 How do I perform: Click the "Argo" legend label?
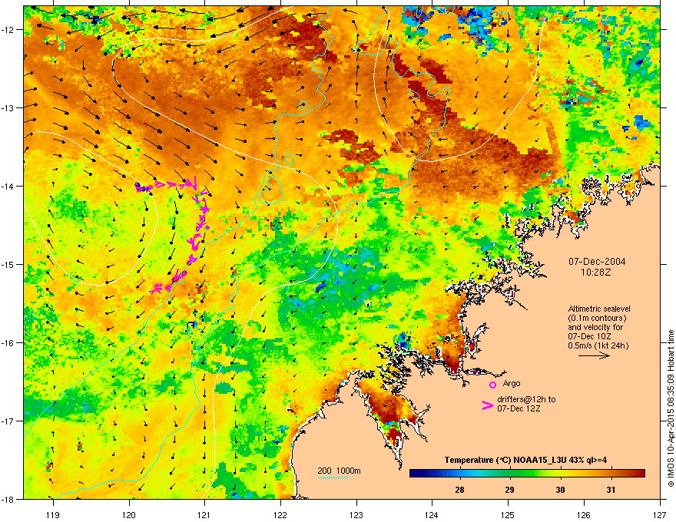(512, 383)
